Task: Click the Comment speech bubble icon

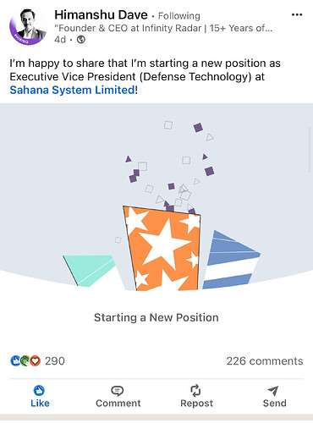Action: pyautogui.click(x=118, y=391)
